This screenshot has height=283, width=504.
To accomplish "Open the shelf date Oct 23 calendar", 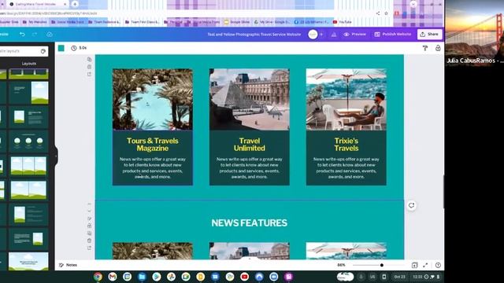I will (399, 277).
